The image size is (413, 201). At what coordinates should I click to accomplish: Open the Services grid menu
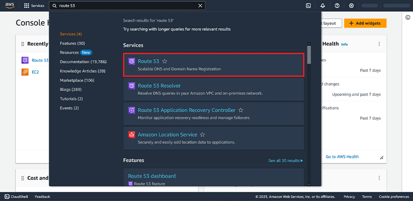(34, 5)
